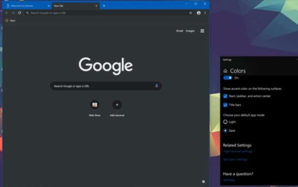Image resolution: width=298 pixels, height=187 pixels.
Task: Switch to Welcome to Chrome tab
Action: (27, 6)
